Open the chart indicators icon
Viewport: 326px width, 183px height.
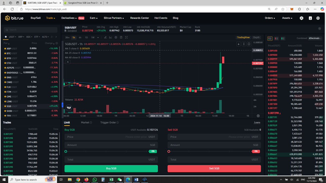point(111,37)
